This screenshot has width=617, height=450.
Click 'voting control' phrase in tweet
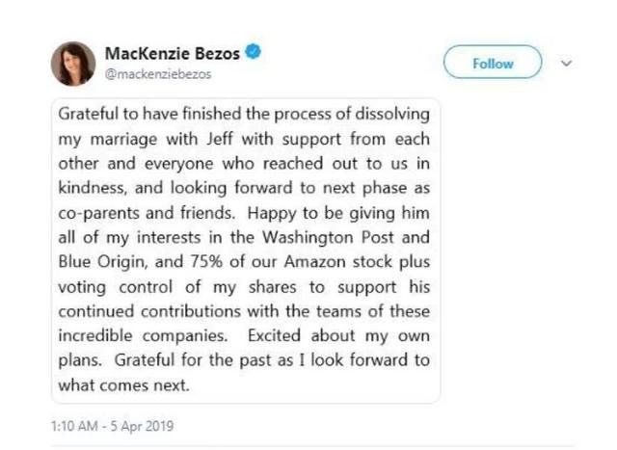tap(116, 287)
